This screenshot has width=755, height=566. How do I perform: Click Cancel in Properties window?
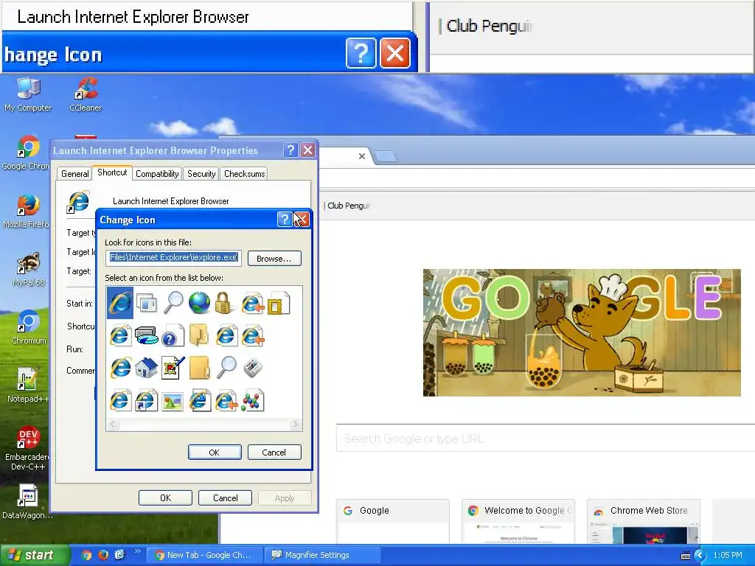tap(226, 497)
